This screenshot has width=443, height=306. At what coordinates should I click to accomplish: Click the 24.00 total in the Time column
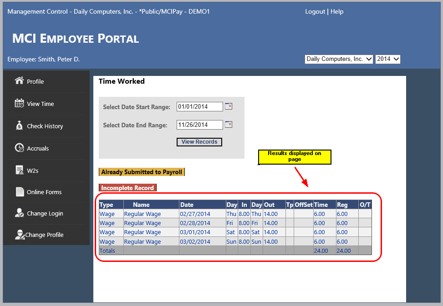click(321, 251)
